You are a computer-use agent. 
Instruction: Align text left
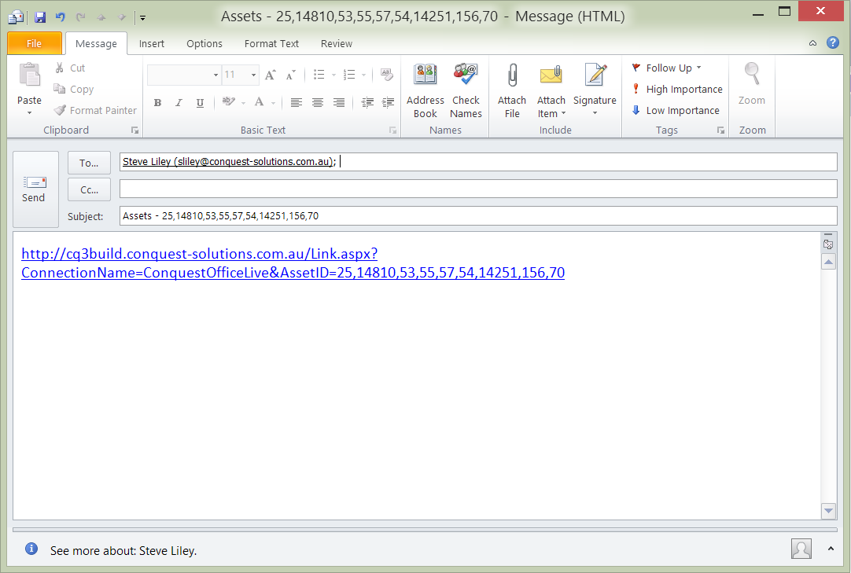click(296, 102)
